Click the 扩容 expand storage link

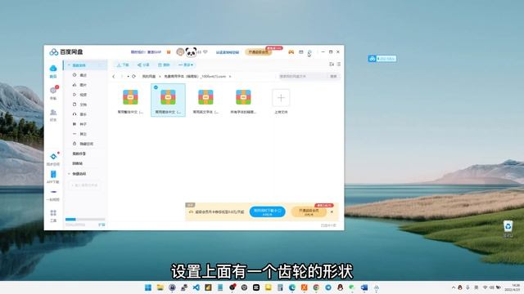tap(102, 225)
